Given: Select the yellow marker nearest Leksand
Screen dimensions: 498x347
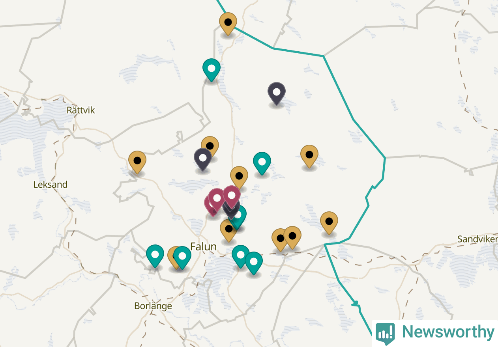Looking at the screenshot, I should point(137,162).
